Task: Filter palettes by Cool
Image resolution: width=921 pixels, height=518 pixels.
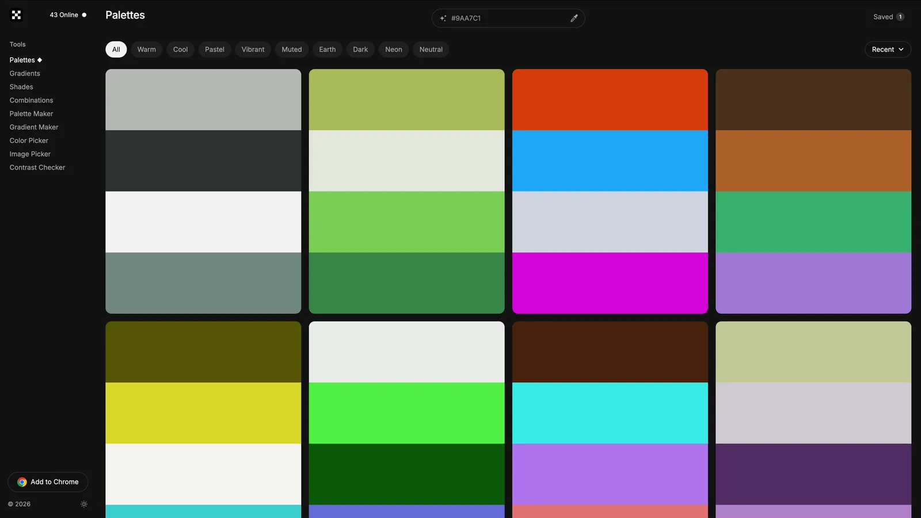Action: [x=181, y=49]
